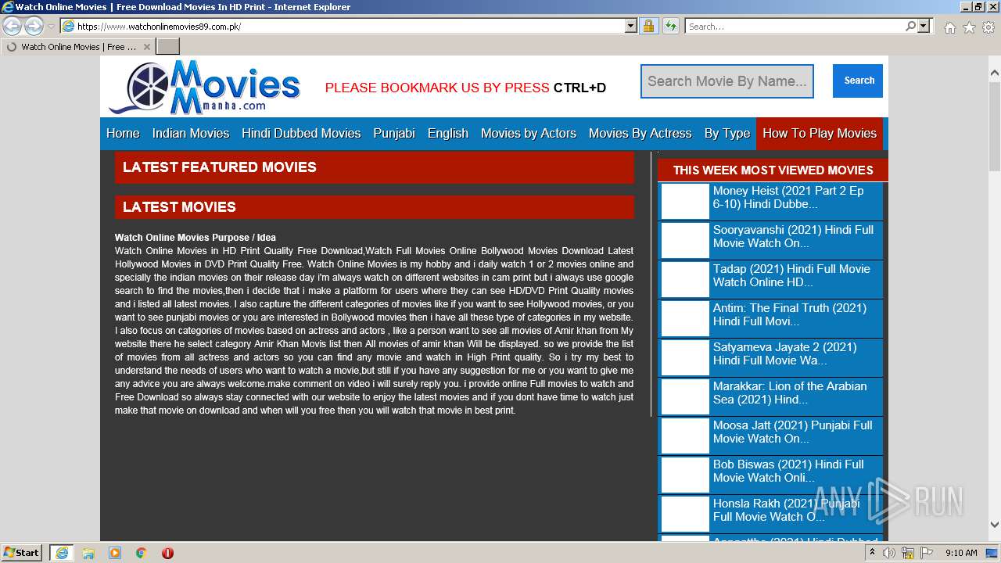Close the Watch Online Movies tab

click(x=146, y=47)
